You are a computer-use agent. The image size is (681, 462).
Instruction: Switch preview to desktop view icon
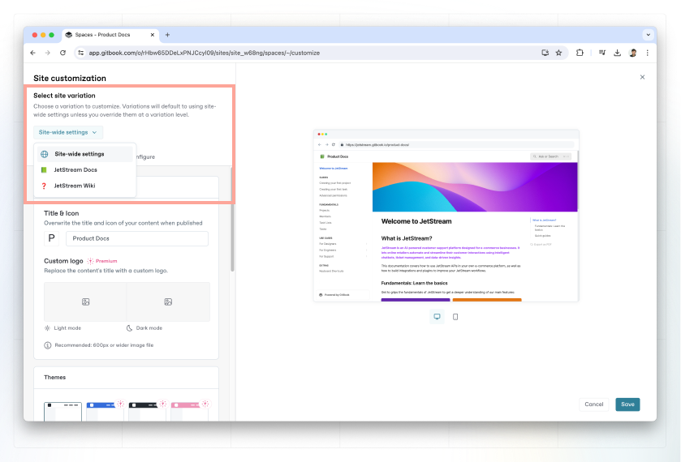pos(437,317)
